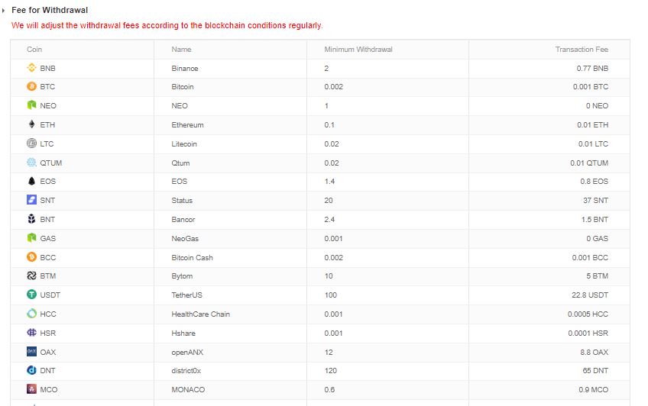Screen dimensions: 648x406
Task: Click the orange Bitcoin BTC icon
Action: coord(31,86)
